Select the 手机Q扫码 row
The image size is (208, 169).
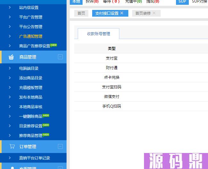141,106
